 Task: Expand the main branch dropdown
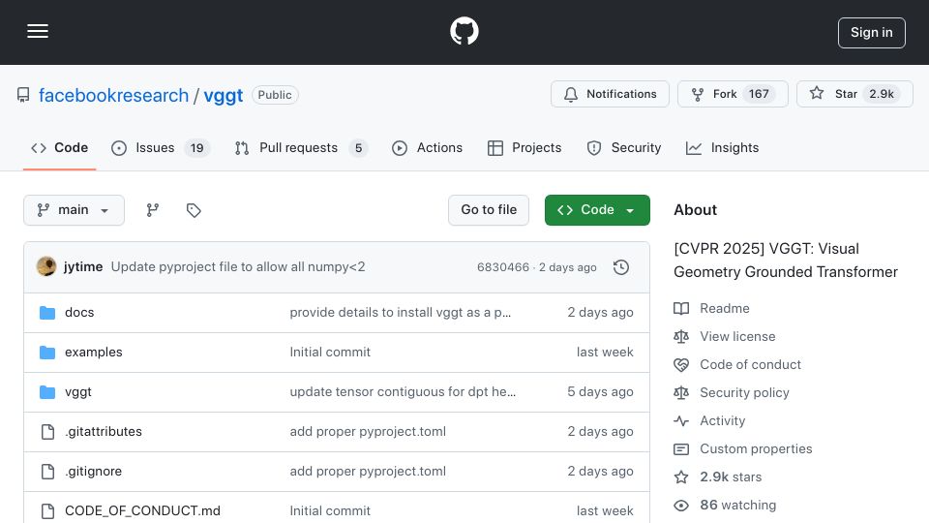click(75, 210)
